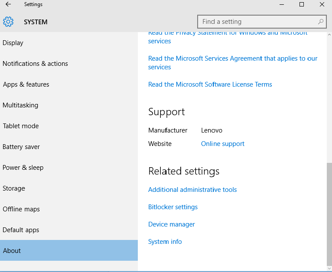332x272 pixels.
Task: Open Power & sleep settings
Action: [x=69, y=168]
